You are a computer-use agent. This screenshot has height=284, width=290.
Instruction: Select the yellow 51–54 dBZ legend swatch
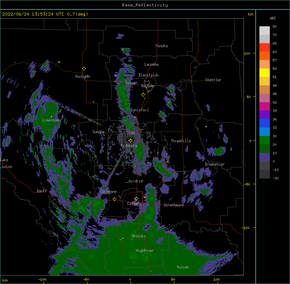click(264, 73)
